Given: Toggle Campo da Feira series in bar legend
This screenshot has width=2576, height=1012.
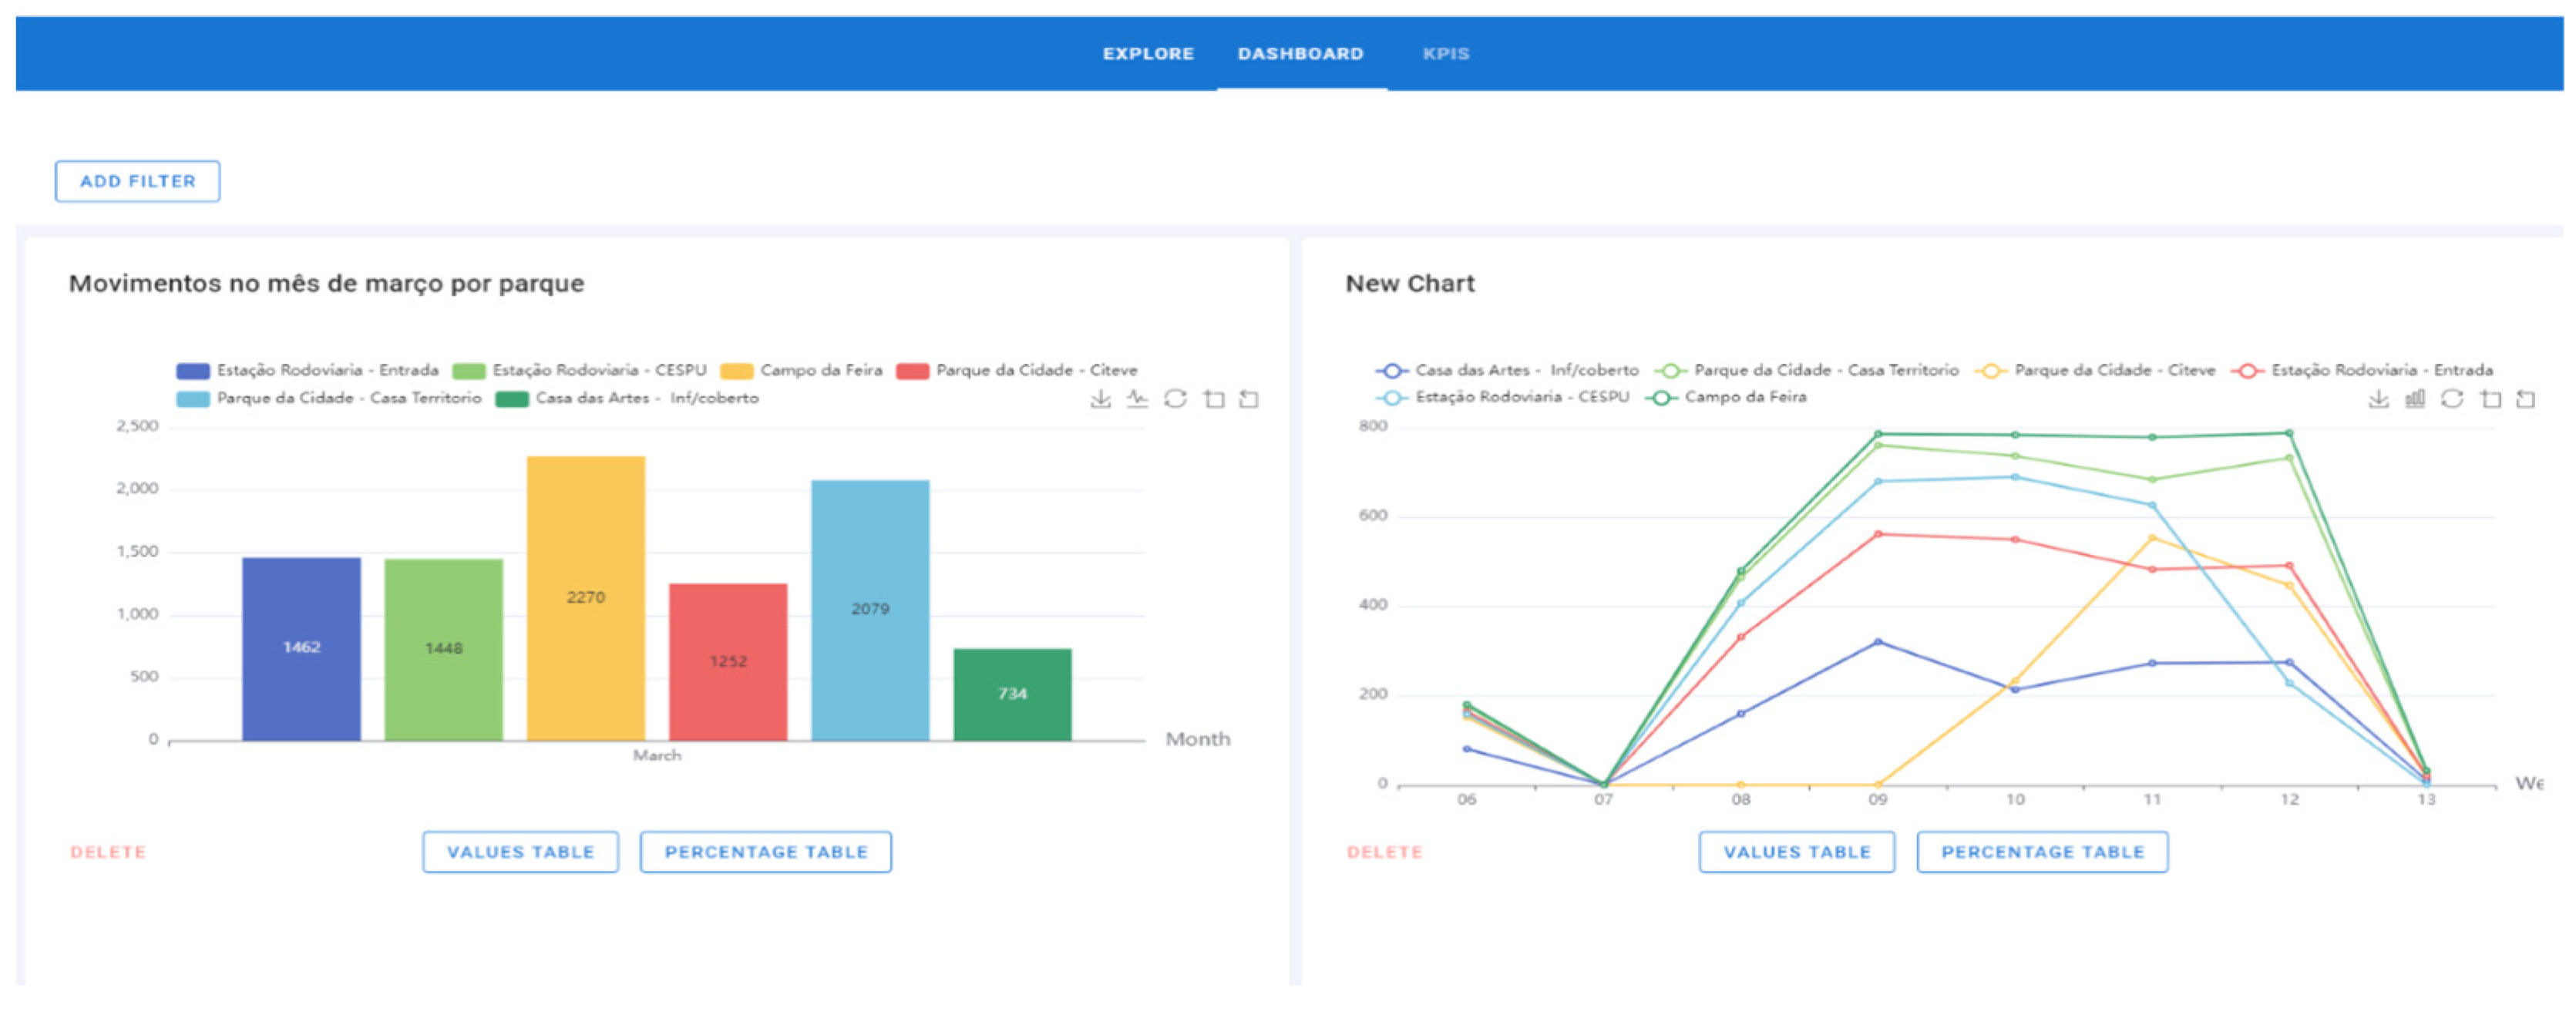Looking at the screenshot, I should pyautogui.click(x=802, y=370).
